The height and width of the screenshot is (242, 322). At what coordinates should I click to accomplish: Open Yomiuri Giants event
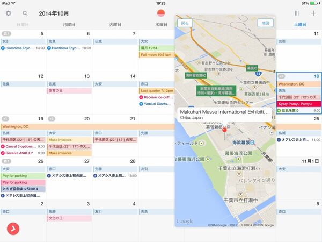point(157,104)
